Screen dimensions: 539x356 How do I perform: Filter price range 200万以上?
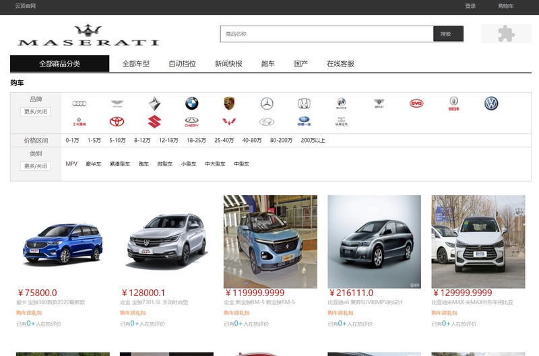click(x=313, y=141)
